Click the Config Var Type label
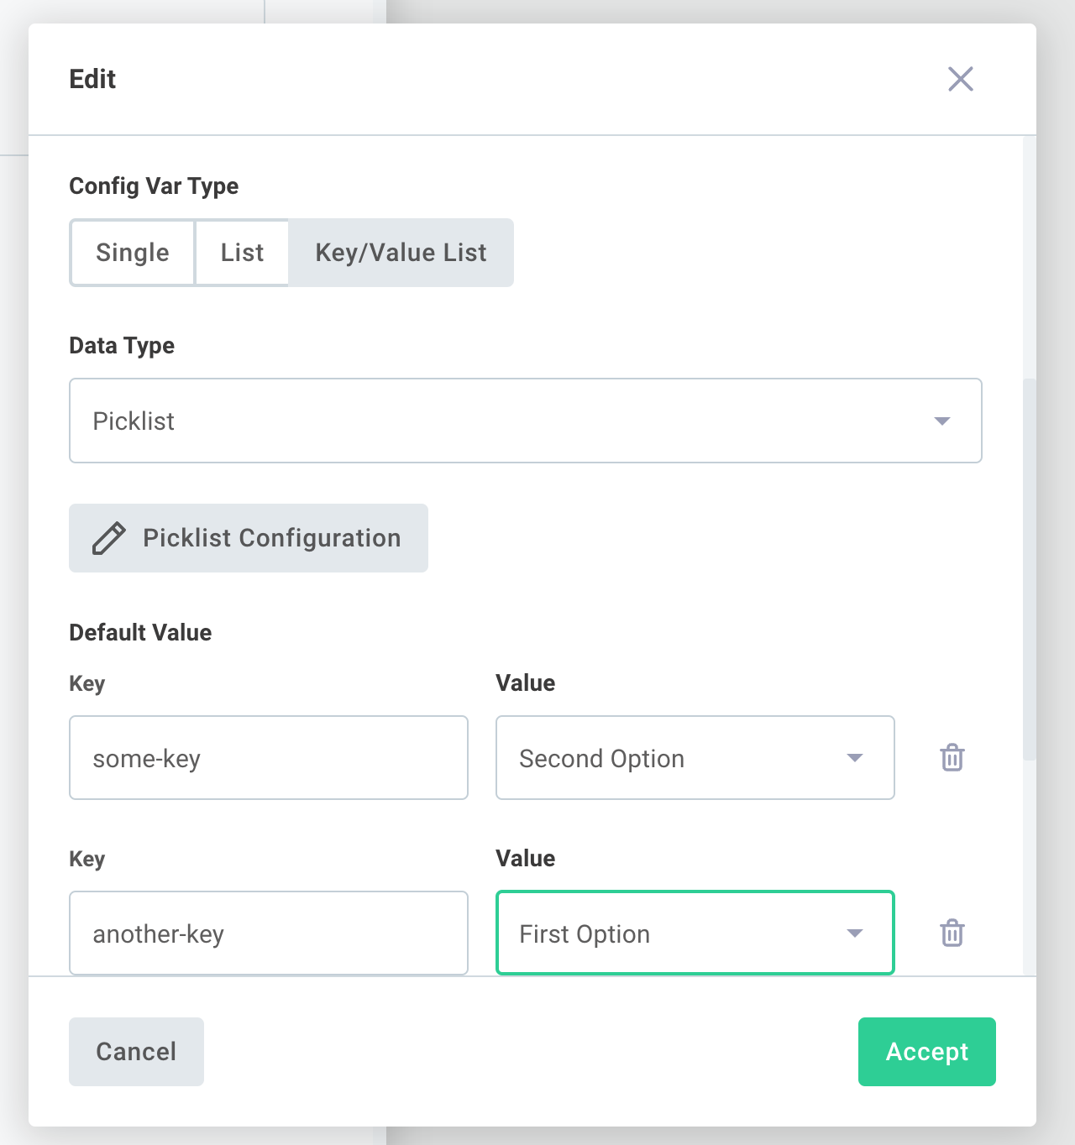The height and width of the screenshot is (1145, 1075). tap(154, 186)
